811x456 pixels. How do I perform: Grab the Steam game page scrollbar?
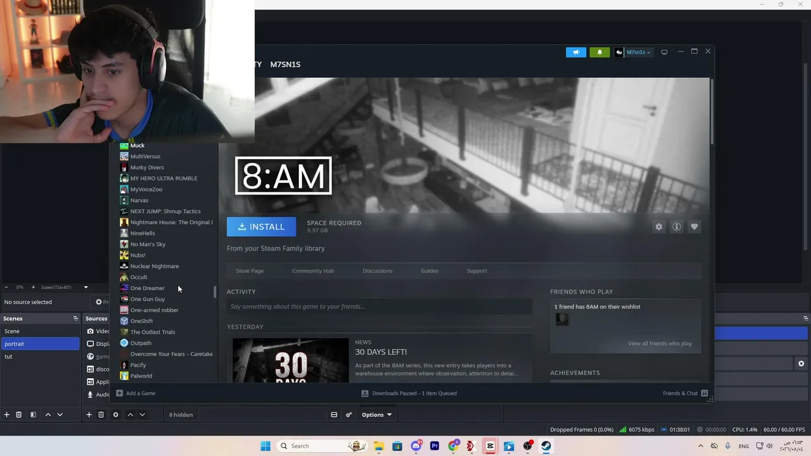click(x=712, y=111)
